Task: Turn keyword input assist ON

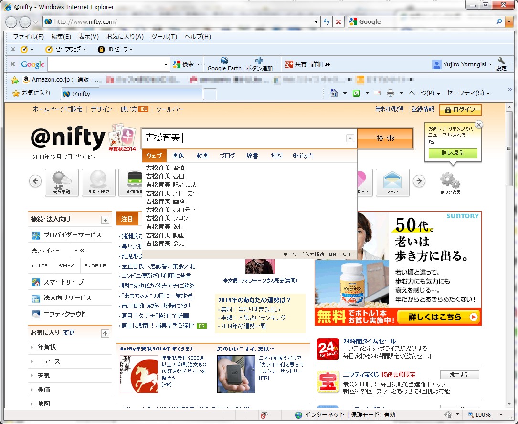Action: 332,254
